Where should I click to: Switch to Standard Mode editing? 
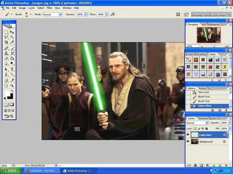6,104
